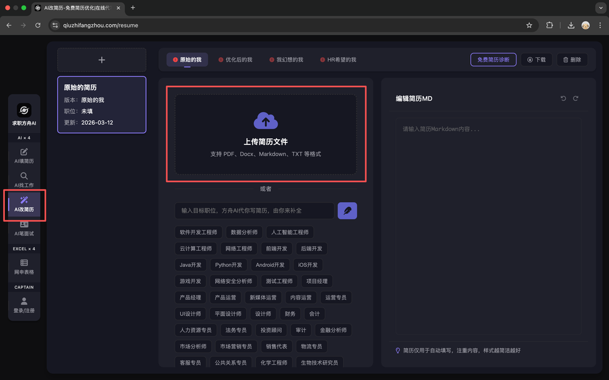Screen dimensions: 609x380
Task: Select the 软件开发工程师 job tag
Action: [x=198, y=232]
